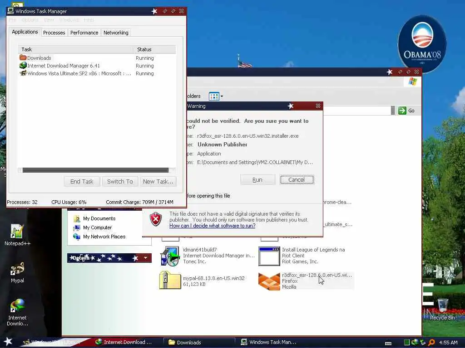The height and width of the screenshot is (348, 465).
Task: Click the r3dfox_esr installer file icon
Action: click(x=269, y=281)
